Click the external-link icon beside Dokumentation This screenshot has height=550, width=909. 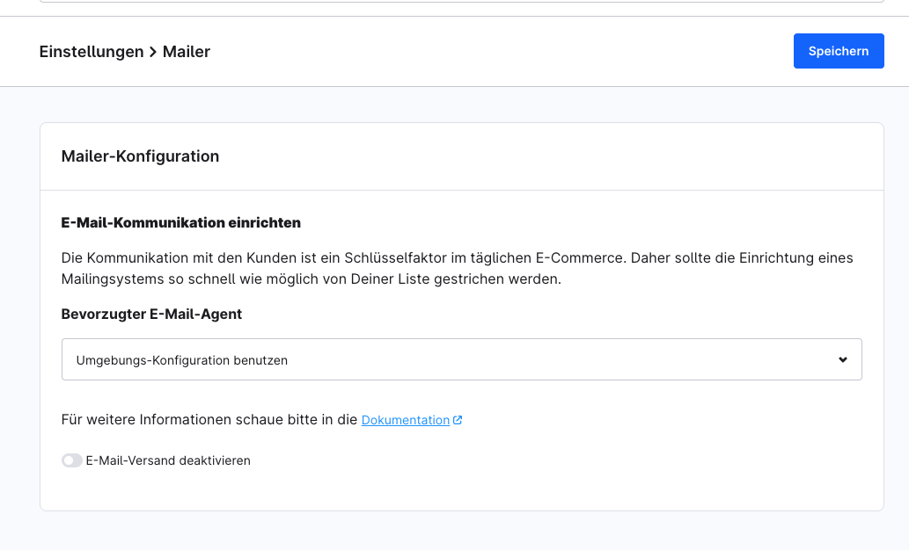pos(458,420)
